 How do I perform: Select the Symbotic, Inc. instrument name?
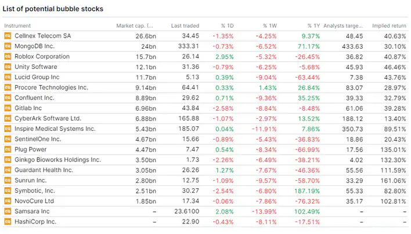35,191
